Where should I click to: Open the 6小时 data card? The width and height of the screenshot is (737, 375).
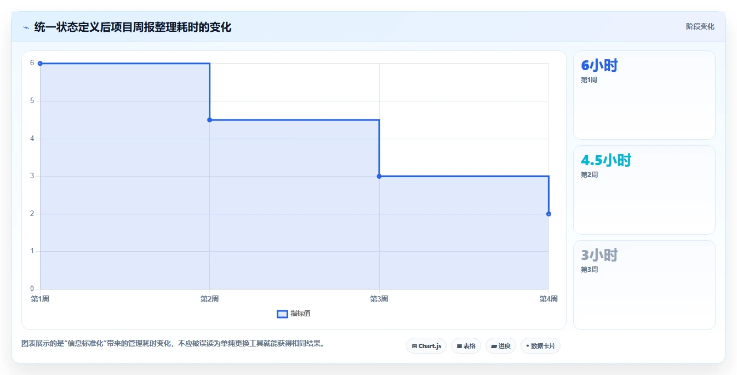(x=644, y=95)
